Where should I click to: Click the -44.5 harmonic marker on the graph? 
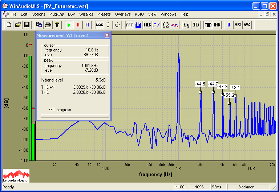[200, 92]
